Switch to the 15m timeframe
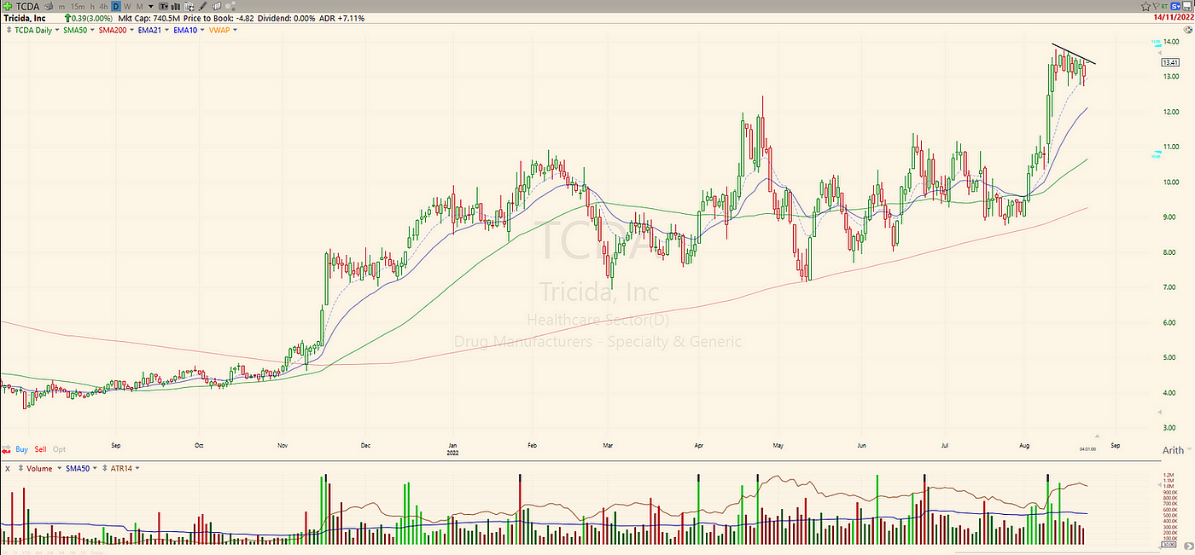Image resolution: width=1195 pixels, height=555 pixels. pos(78,7)
